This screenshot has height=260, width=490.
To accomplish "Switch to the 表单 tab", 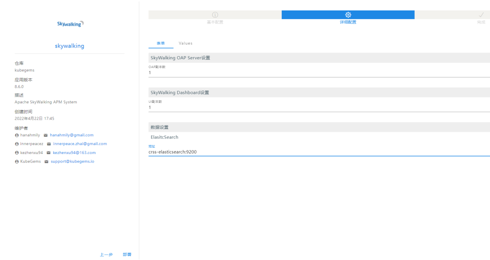I will (161, 43).
